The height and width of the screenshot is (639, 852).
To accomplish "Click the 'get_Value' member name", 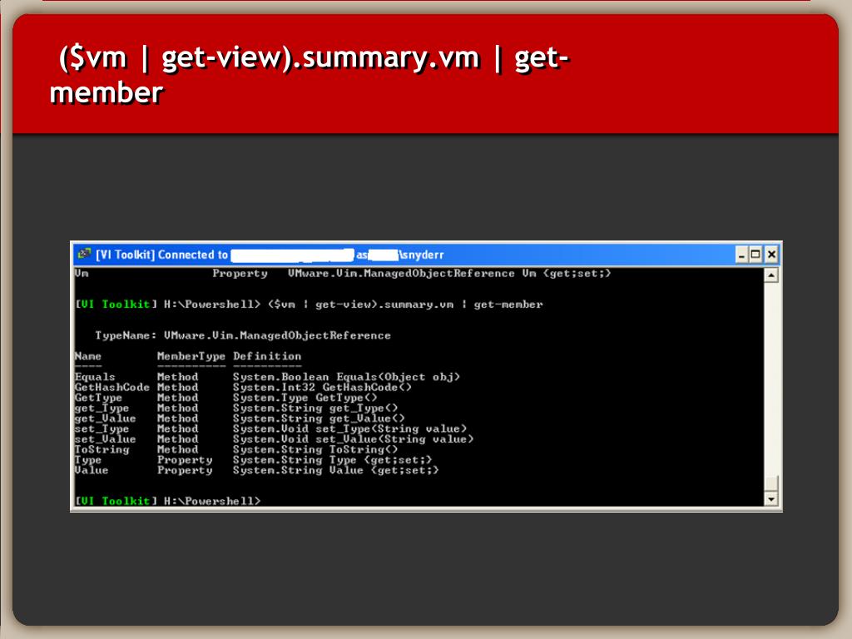I will pos(106,419).
